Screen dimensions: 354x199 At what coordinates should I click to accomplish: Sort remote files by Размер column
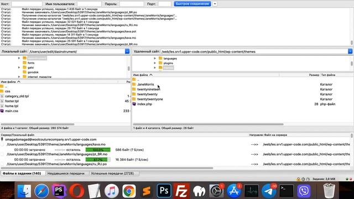[x=314, y=75]
